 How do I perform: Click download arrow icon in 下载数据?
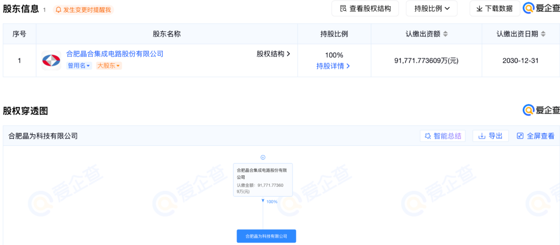pos(479,9)
